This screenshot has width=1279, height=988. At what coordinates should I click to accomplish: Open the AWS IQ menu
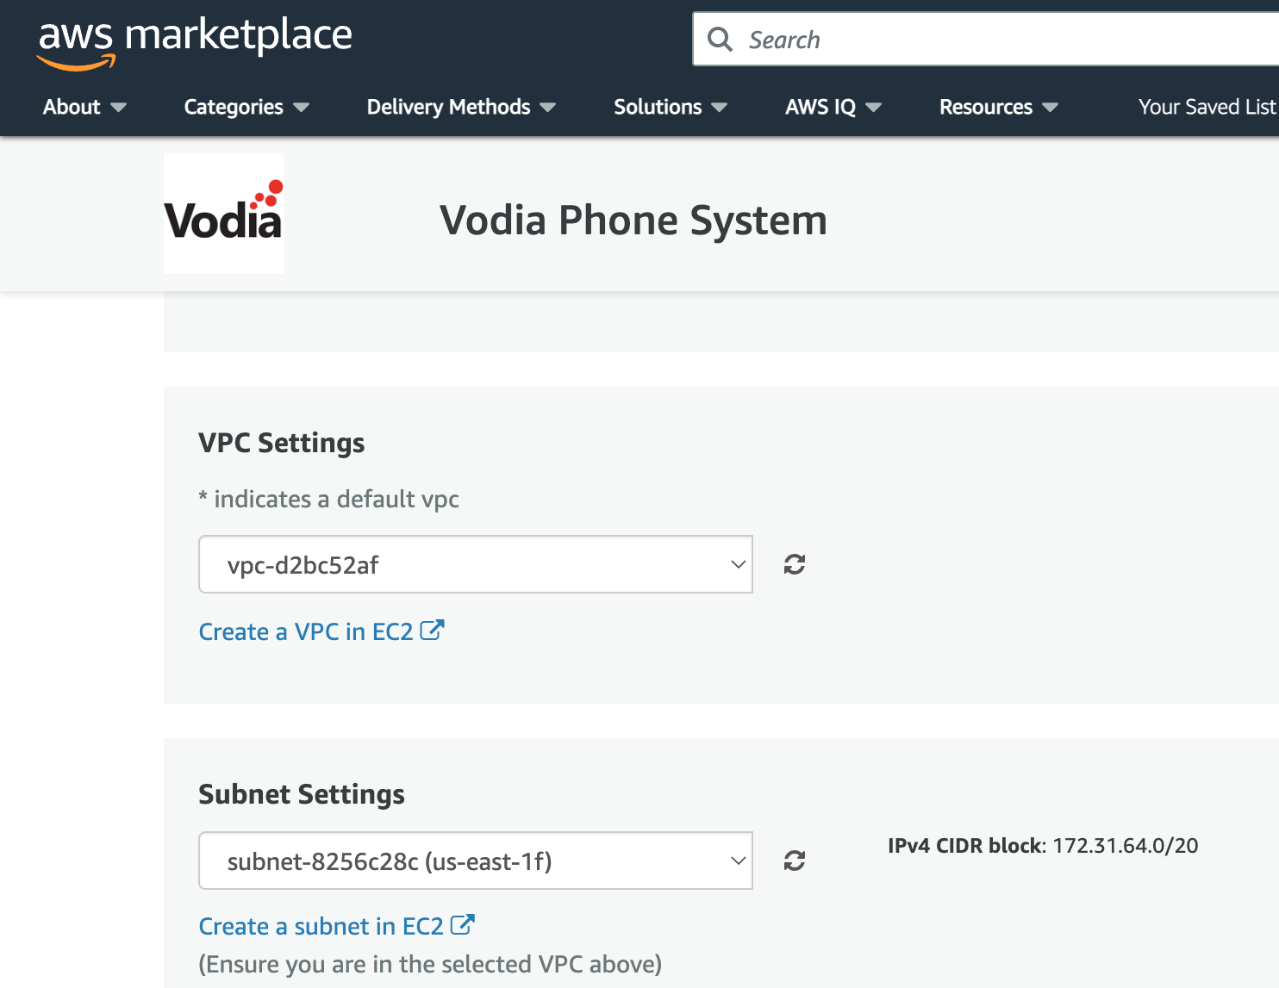(x=833, y=107)
